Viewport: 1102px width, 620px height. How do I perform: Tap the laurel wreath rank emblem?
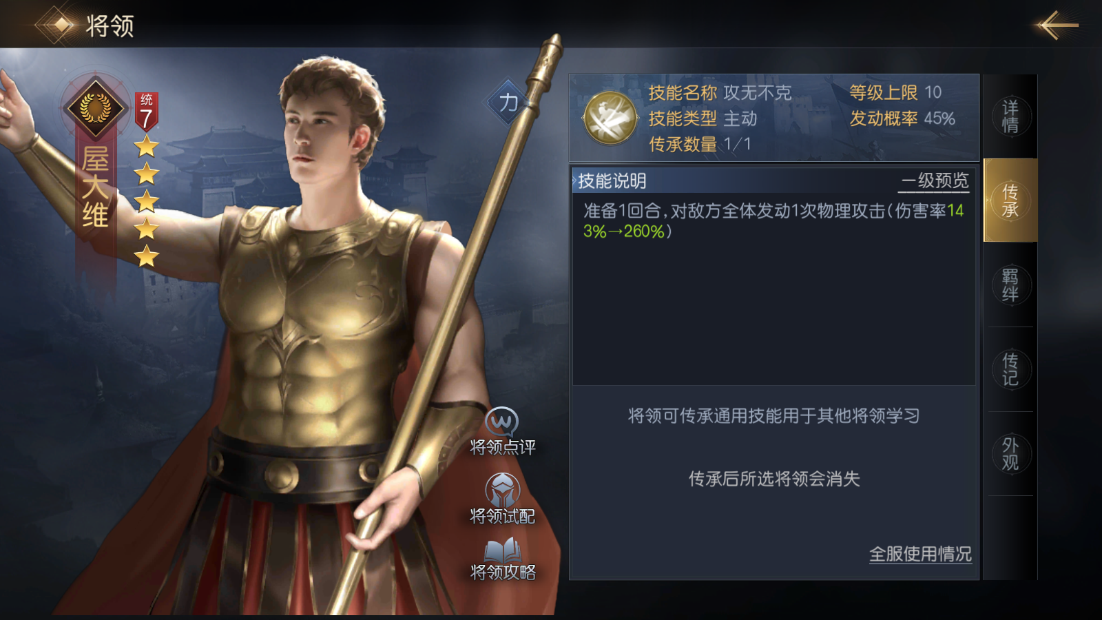pyautogui.click(x=95, y=108)
